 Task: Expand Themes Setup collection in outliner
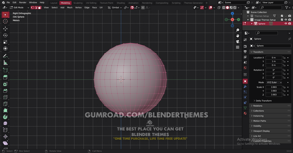pyautogui.click(x=248, y=16)
